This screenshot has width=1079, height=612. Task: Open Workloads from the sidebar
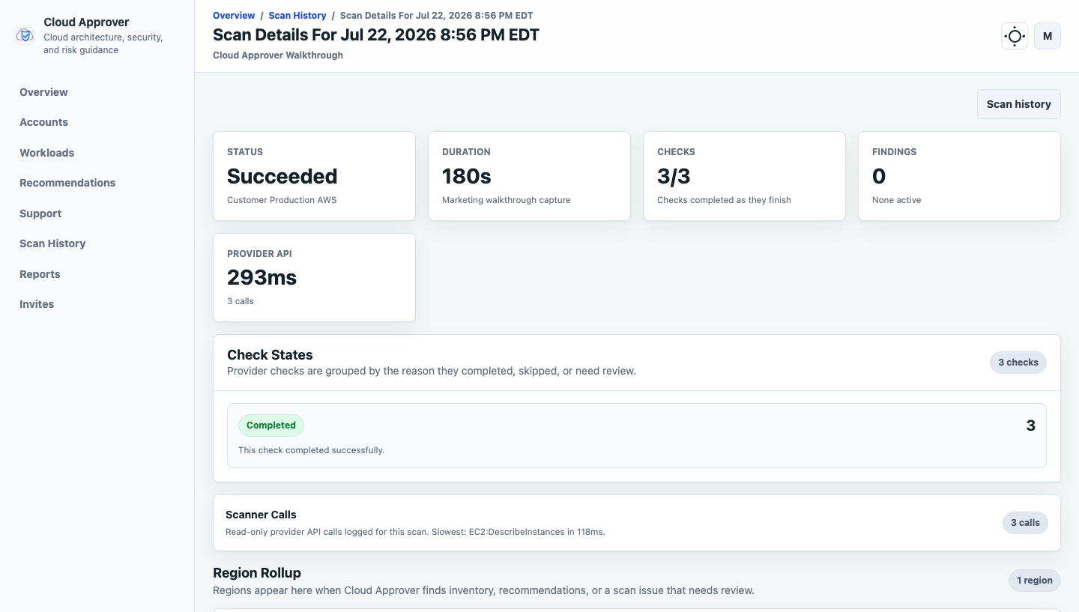point(46,153)
